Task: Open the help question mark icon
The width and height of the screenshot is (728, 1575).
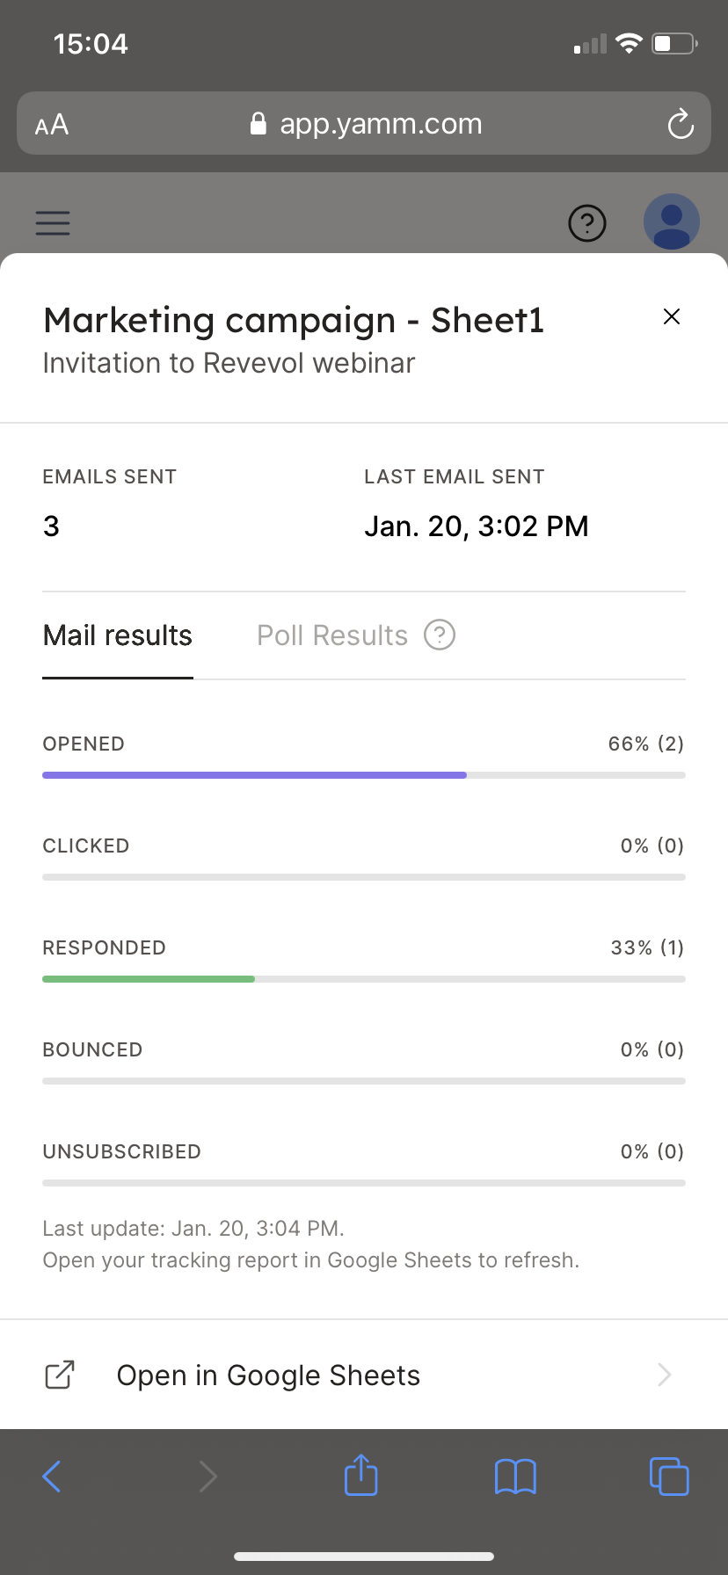Action: [x=587, y=223]
